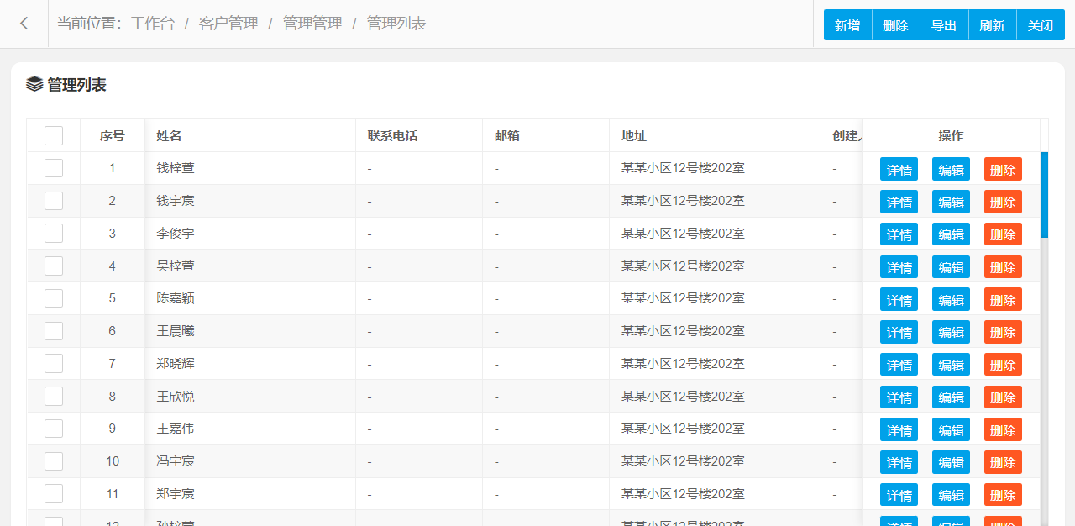The image size is (1075, 526).
Task: Check the box for row 吴梓萱
Action: (54, 266)
